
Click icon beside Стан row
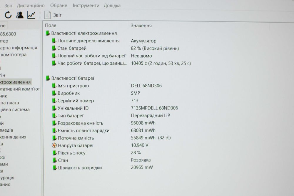point(54,160)
